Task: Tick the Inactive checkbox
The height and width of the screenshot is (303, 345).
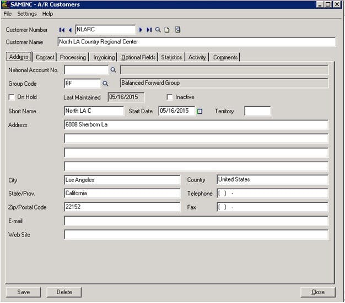Action: [x=169, y=97]
